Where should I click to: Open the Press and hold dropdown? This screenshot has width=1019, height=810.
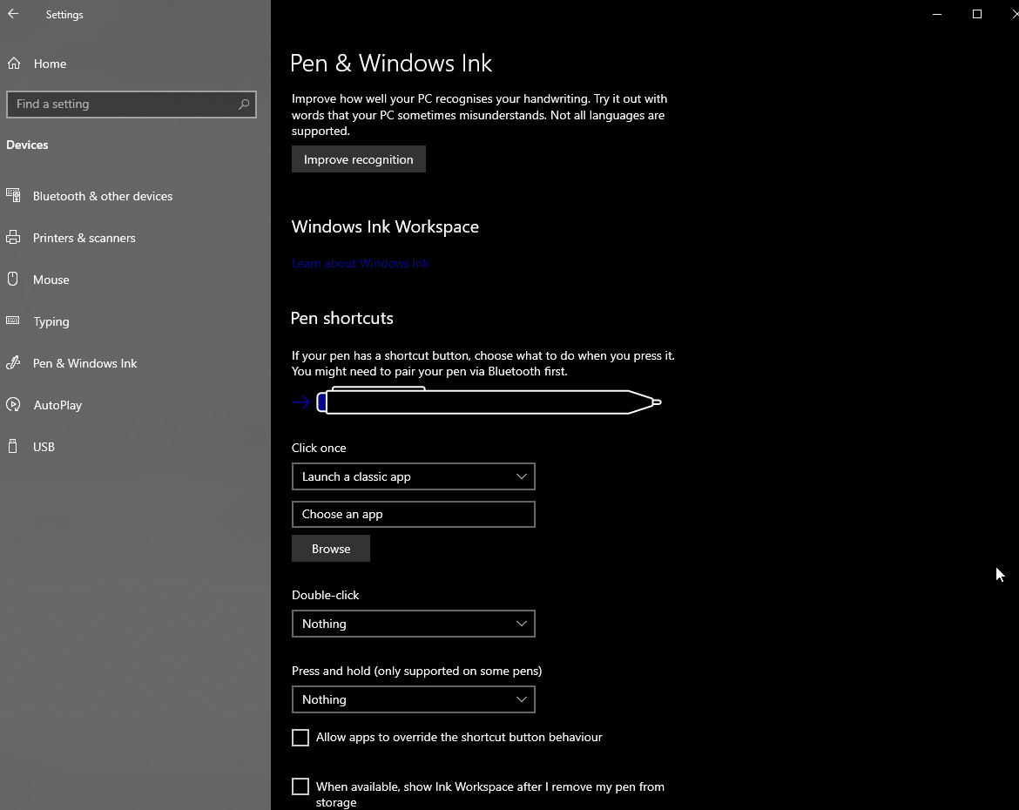click(413, 699)
